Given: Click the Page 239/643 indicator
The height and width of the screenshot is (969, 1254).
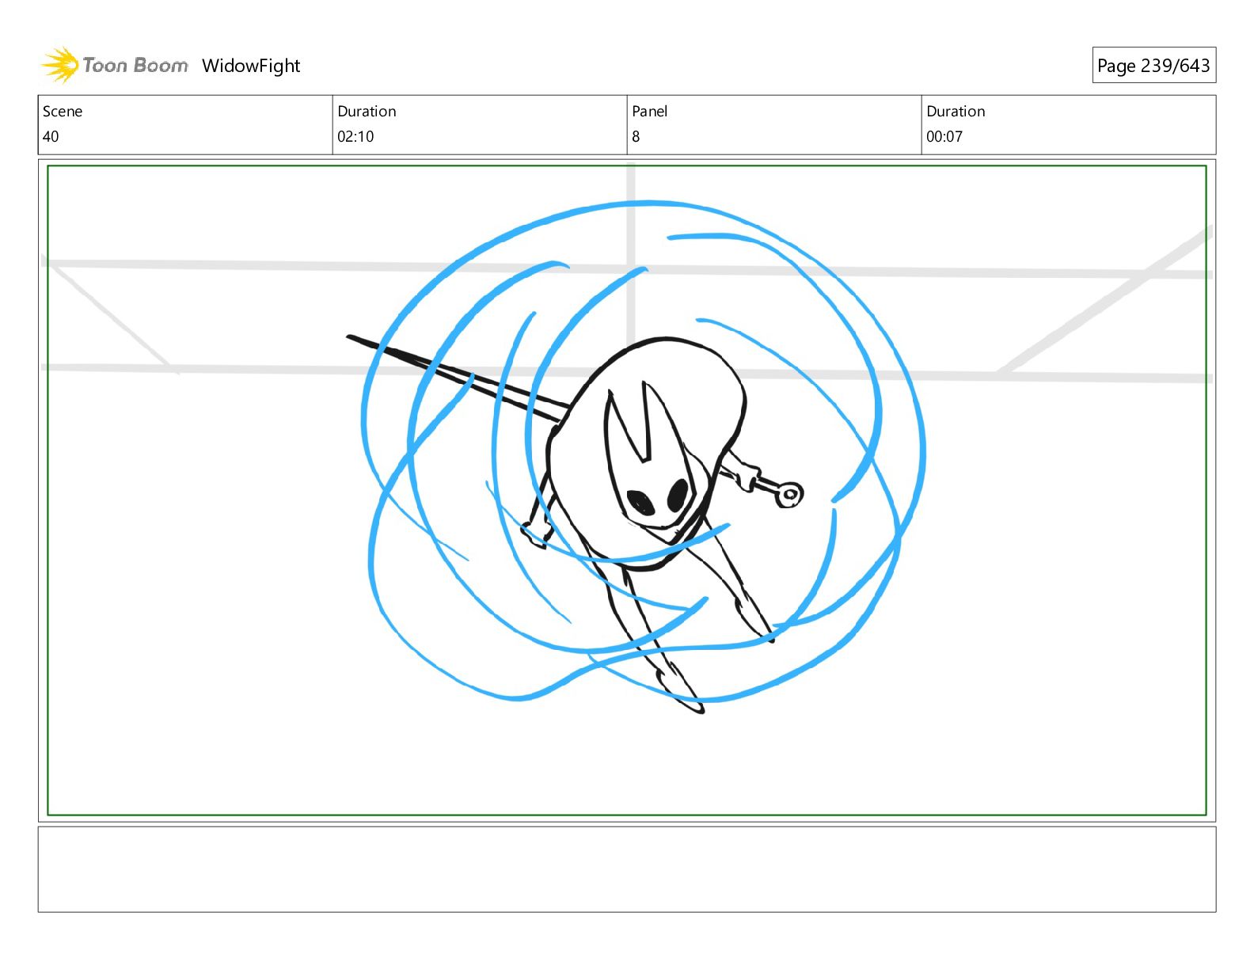Looking at the screenshot, I should tap(1153, 65).
